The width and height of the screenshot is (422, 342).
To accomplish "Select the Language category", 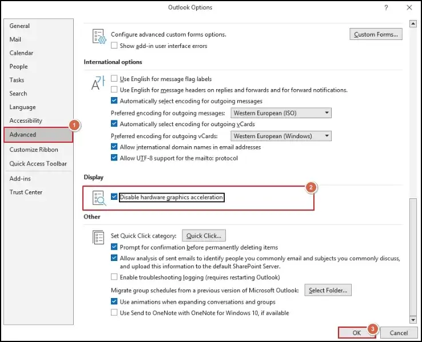I will pos(38,107).
